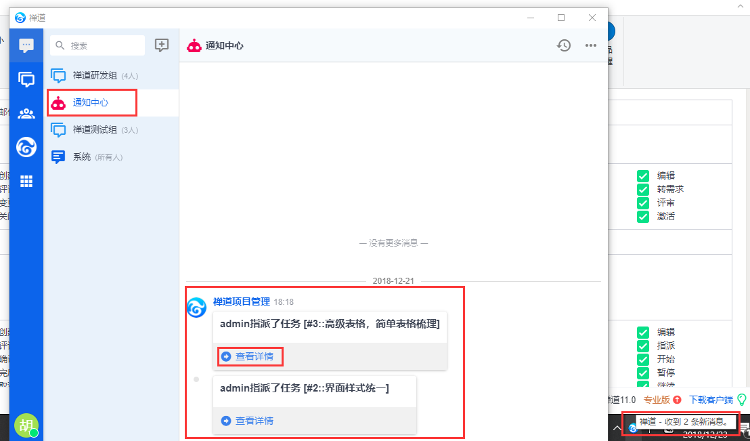Open the group discussions sidebar icon
Screen dimensions: 750x441
[26, 79]
